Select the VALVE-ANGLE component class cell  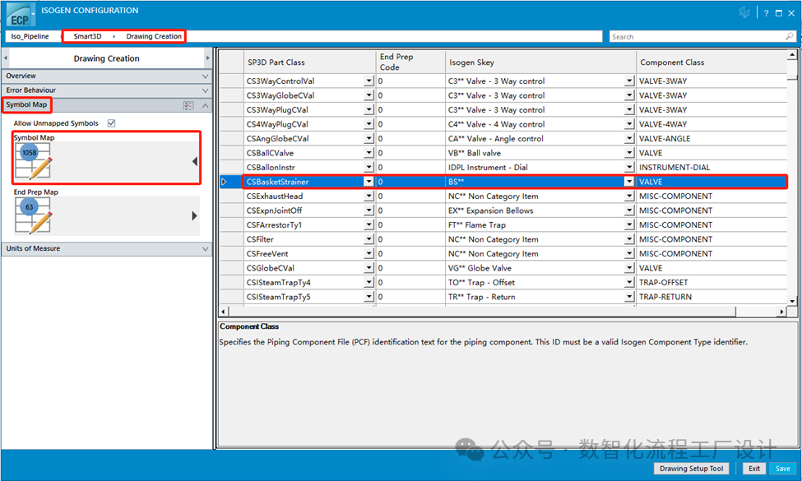click(712, 138)
